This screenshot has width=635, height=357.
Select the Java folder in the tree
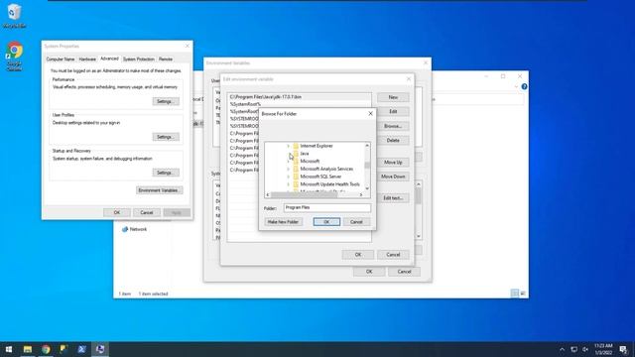pos(305,154)
